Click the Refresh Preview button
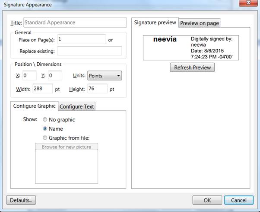This screenshot has height=212, width=260. tap(192, 67)
